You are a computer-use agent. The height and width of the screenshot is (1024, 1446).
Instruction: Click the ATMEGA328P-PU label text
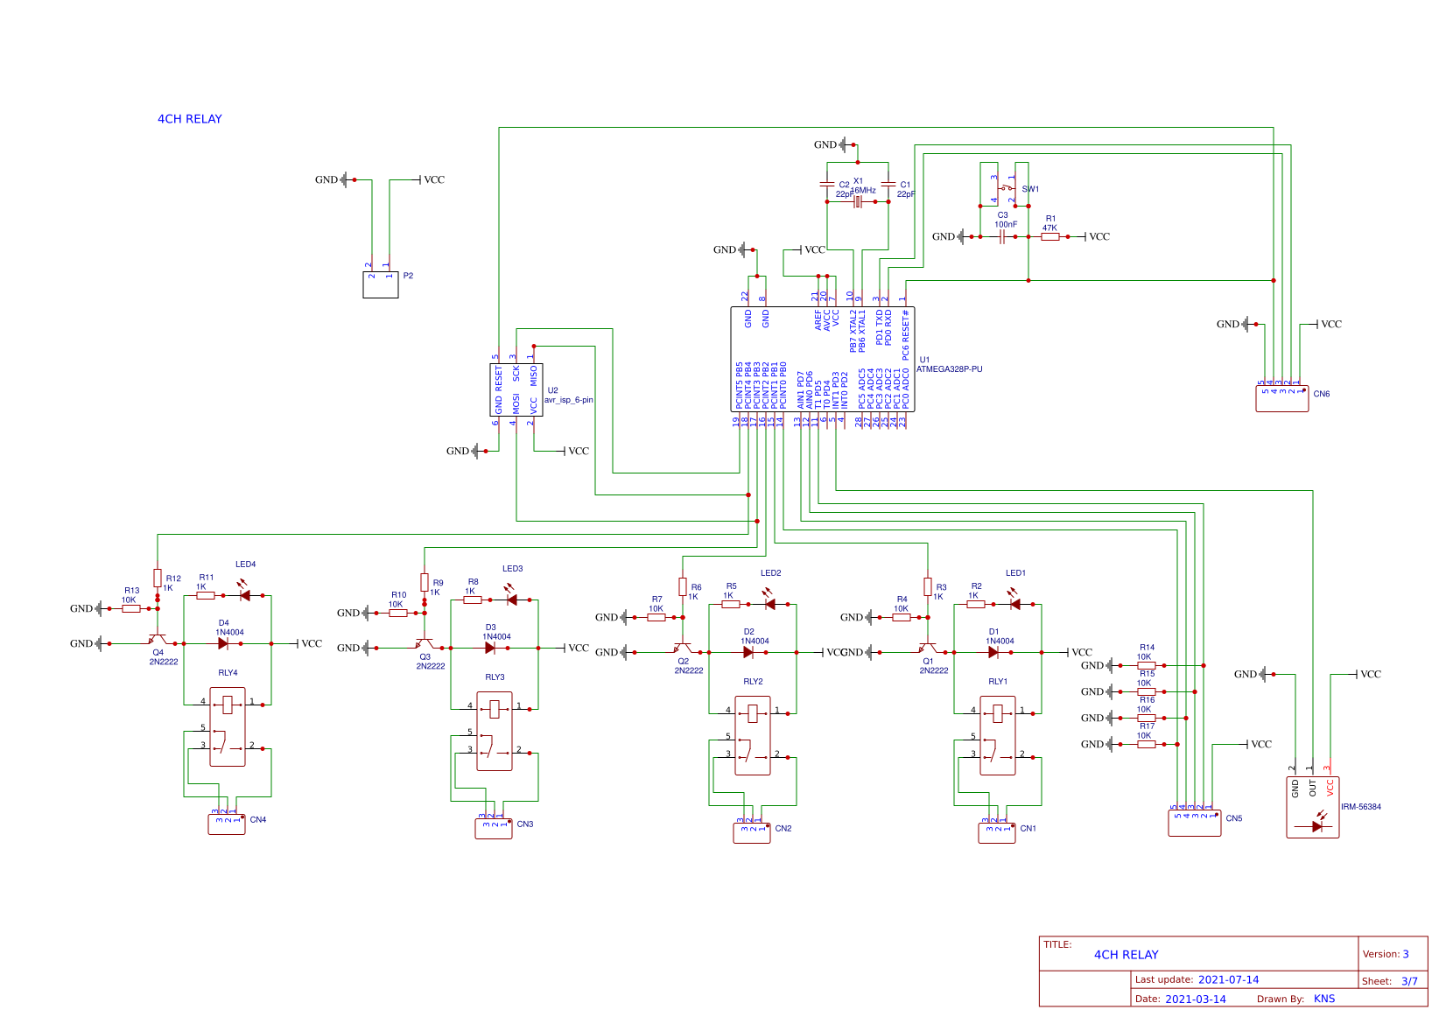pos(950,369)
